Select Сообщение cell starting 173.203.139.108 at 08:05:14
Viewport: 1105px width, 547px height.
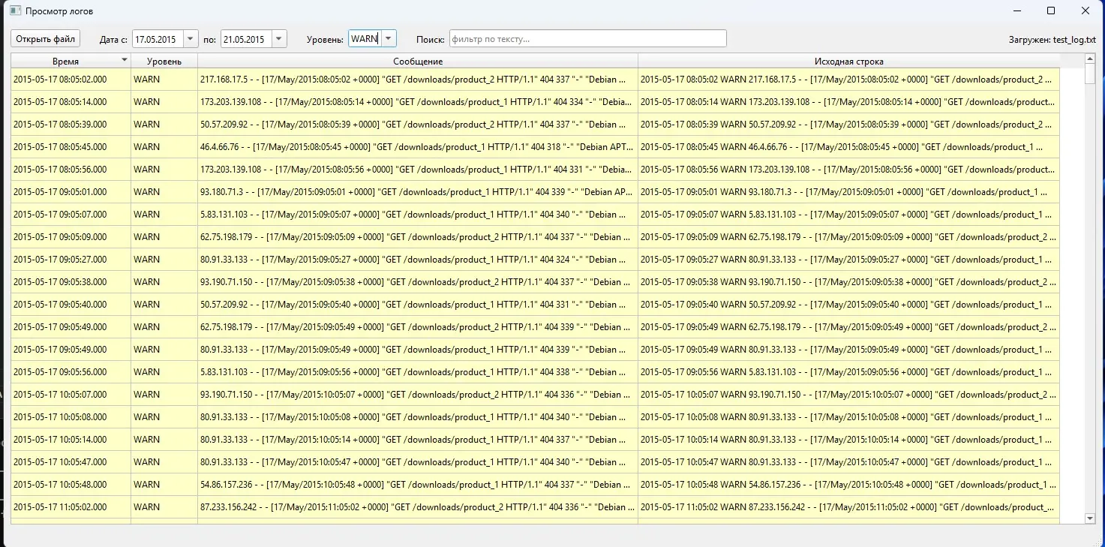418,102
